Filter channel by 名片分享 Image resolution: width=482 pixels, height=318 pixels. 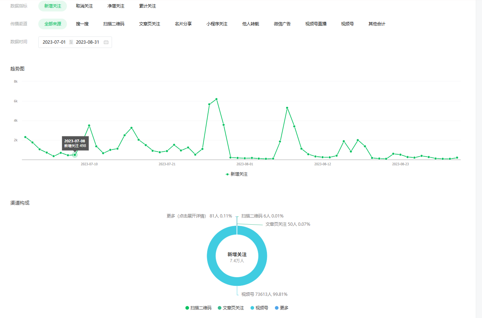(x=183, y=24)
